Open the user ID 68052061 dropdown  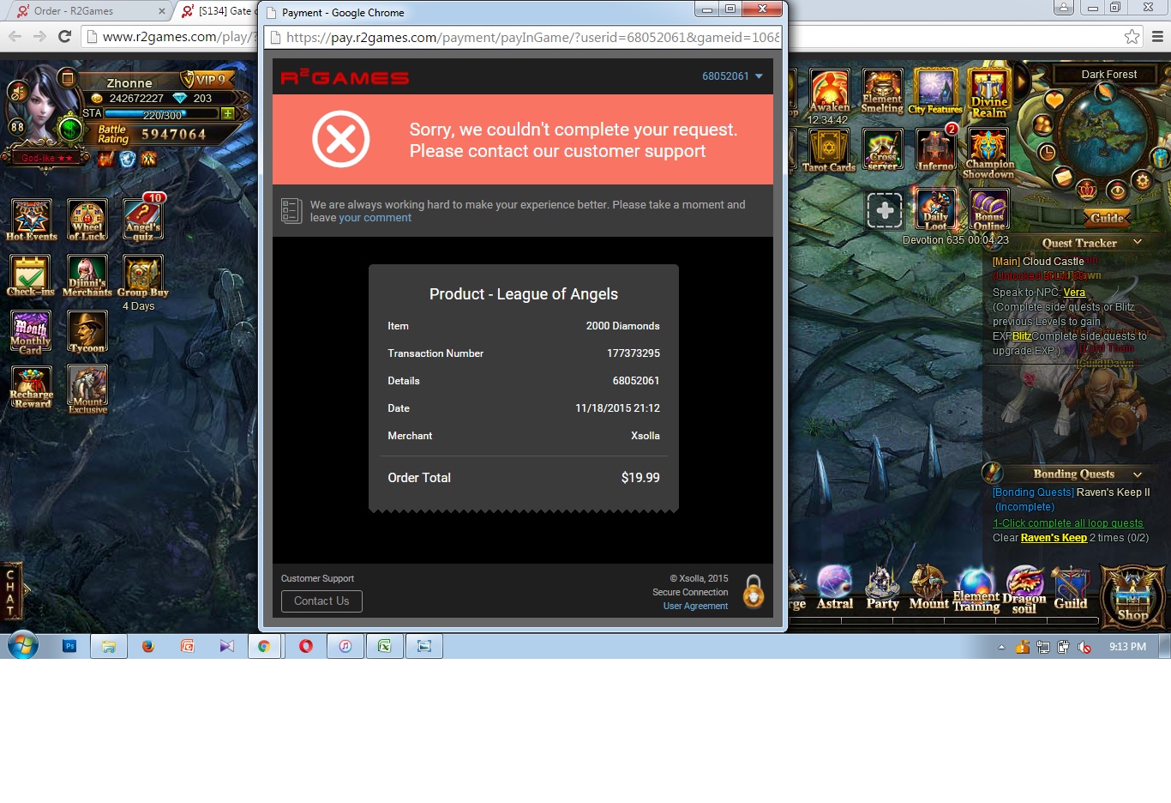click(x=732, y=76)
